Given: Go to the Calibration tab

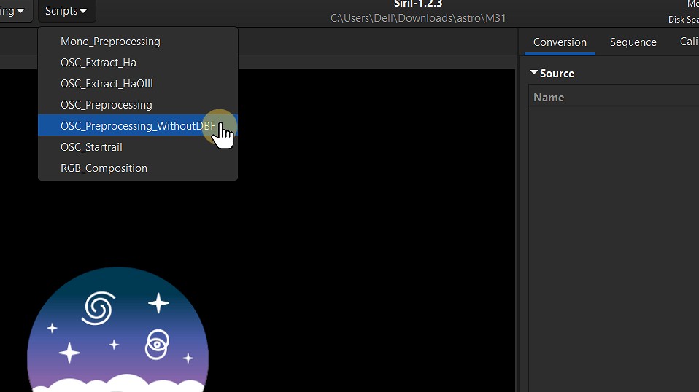Looking at the screenshot, I should tap(688, 42).
